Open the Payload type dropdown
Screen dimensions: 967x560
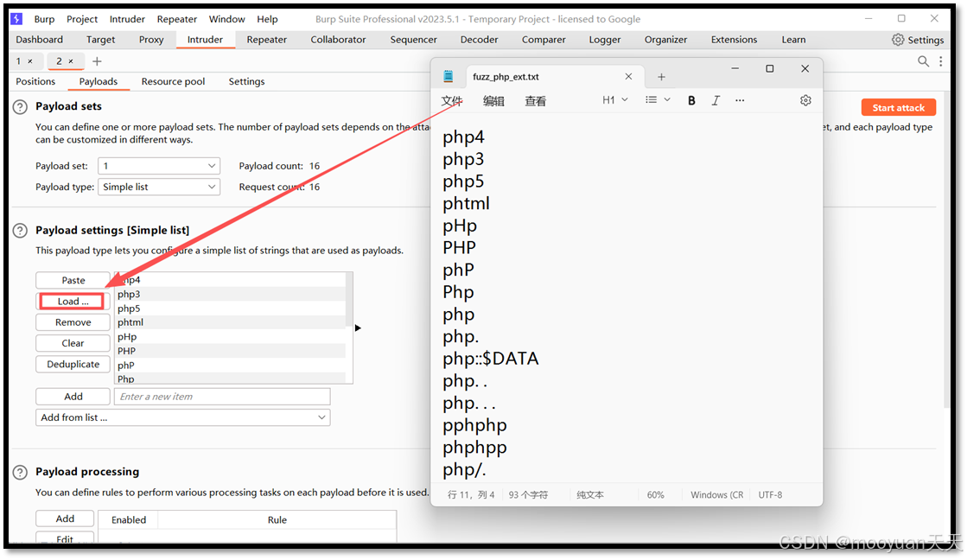pos(159,187)
